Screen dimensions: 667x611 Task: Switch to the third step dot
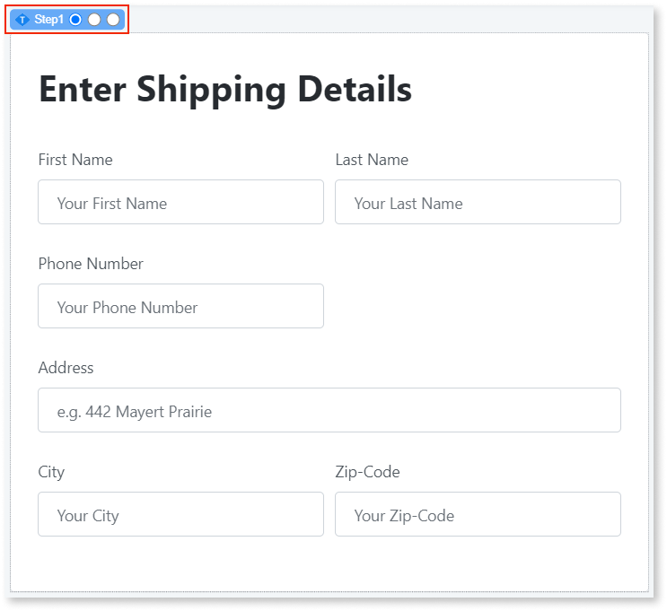[113, 20]
